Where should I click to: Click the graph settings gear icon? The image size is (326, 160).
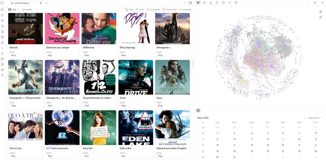321,12
